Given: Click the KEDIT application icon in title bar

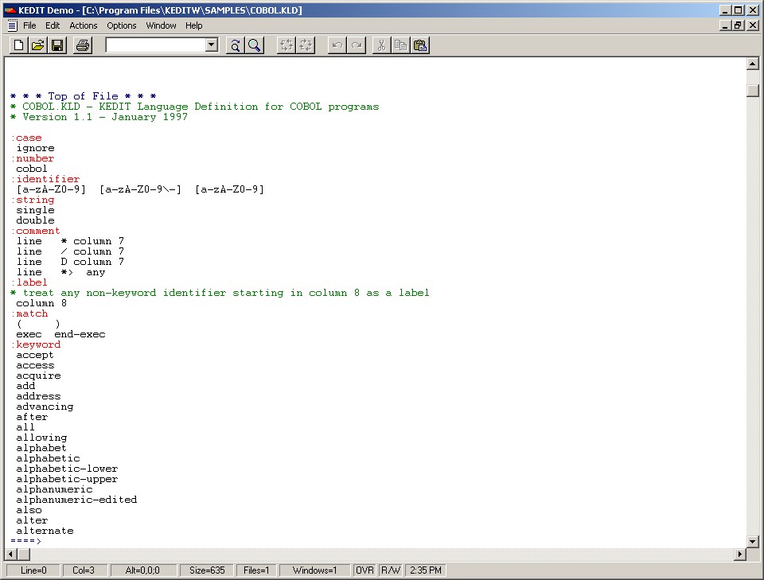Looking at the screenshot, I should [x=10, y=10].
